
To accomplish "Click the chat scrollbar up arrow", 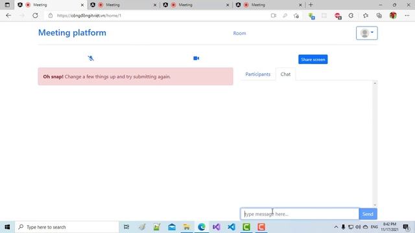I will tap(375, 83).
